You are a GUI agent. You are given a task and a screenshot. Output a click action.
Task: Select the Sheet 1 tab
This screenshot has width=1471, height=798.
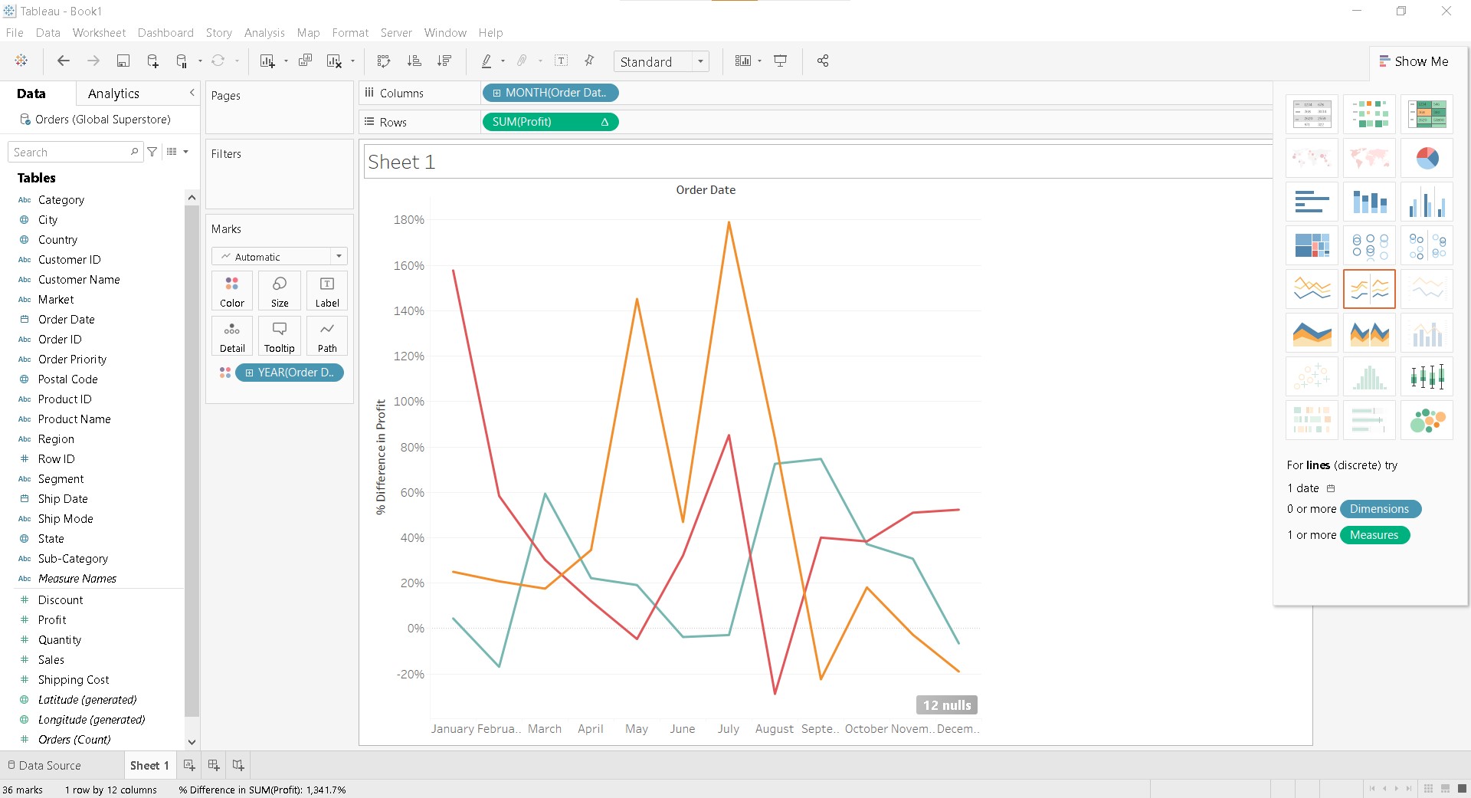149,765
